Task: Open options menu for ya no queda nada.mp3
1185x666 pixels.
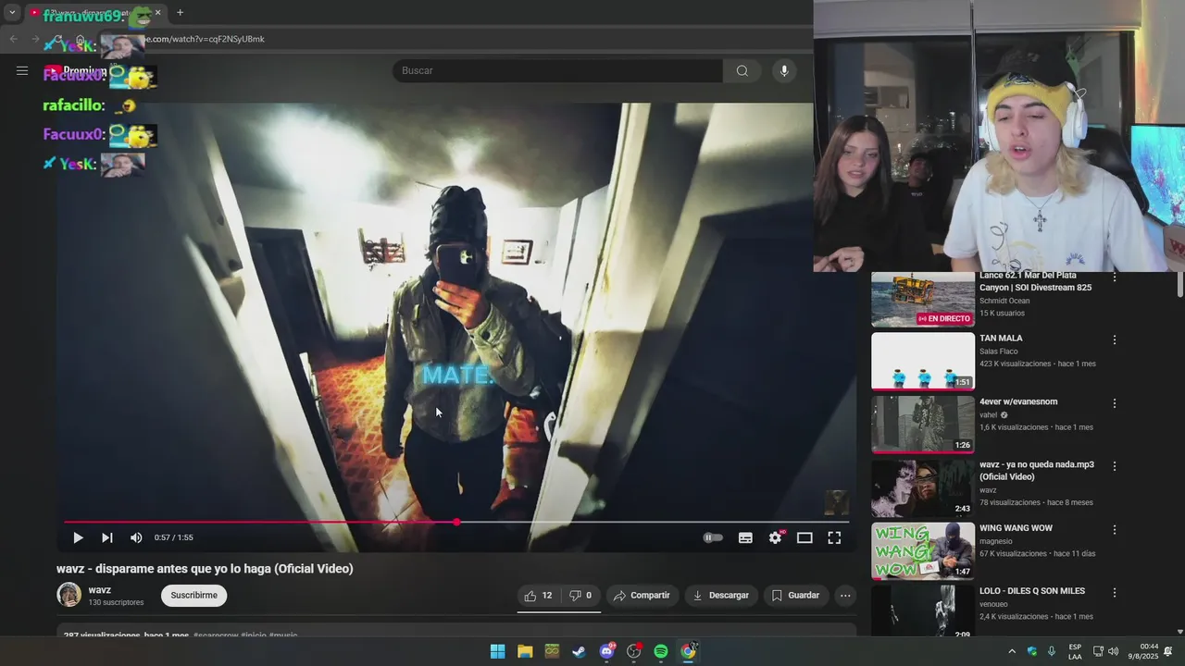Action: pos(1115,466)
